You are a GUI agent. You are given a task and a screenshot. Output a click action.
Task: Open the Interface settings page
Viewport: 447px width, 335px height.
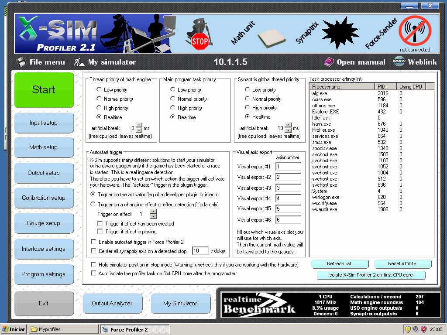pos(44,249)
